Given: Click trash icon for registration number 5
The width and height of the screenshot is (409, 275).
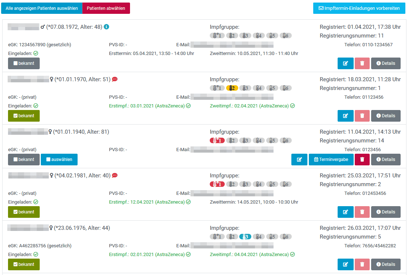Looking at the screenshot, I should tap(362, 264).
